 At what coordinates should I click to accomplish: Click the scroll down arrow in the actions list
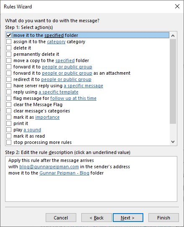(x=173, y=141)
